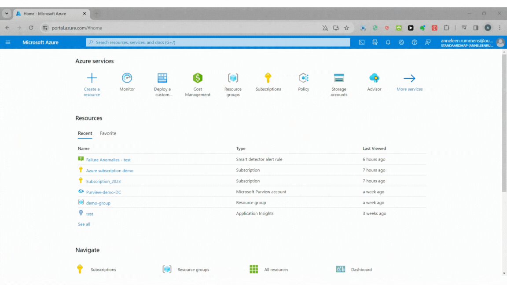Open site information icon in address bar

coord(45,28)
